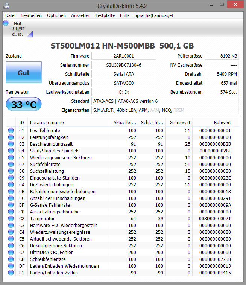Click the status orb for Suchzeitleistung
The height and width of the screenshot is (285, 246).
(x=11, y=171)
